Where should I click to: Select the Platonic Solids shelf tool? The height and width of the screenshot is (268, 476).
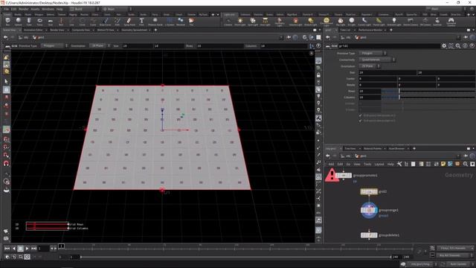click(x=155, y=22)
